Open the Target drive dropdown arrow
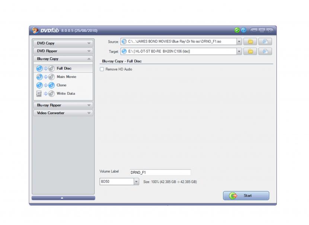This screenshot has height=225, width=309. tap(239, 51)
